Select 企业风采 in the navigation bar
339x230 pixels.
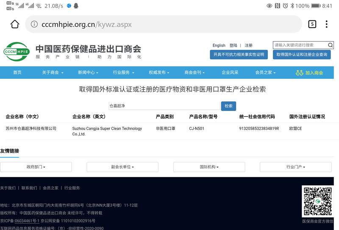[x=230, y=72]
